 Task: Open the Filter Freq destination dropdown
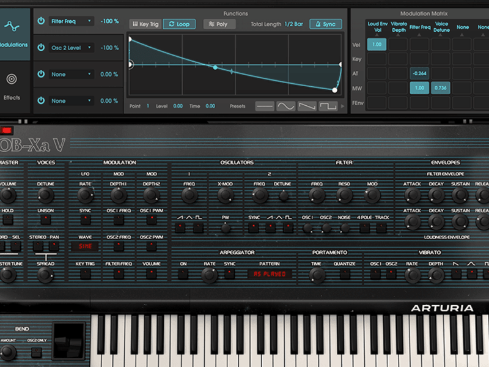click(71, 21)
